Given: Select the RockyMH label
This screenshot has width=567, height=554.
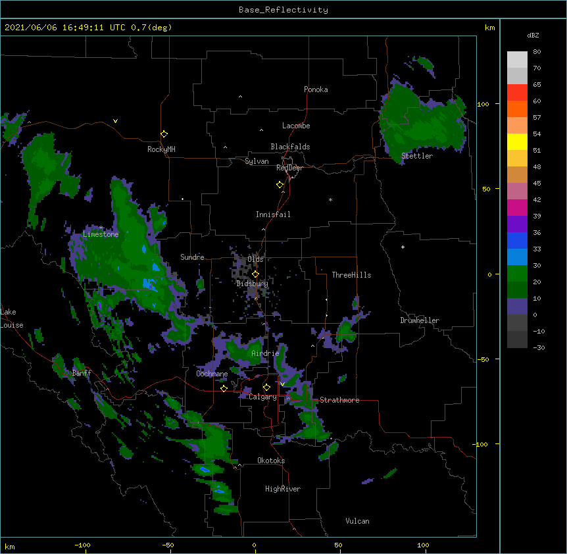Looking at the screenshot, I should click(161, 149).
